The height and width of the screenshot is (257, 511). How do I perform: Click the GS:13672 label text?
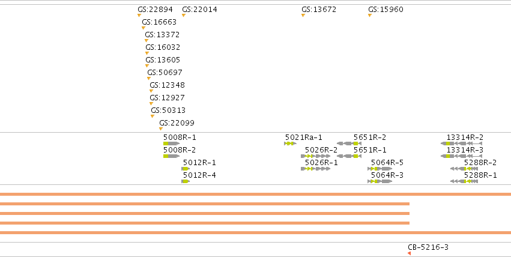coord(319,10)
